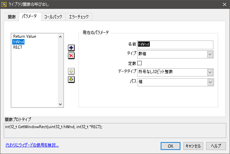Close the ライブラリ関数の呼び出し dialog
Screen dimensions: 230x154
click(225, 4)
